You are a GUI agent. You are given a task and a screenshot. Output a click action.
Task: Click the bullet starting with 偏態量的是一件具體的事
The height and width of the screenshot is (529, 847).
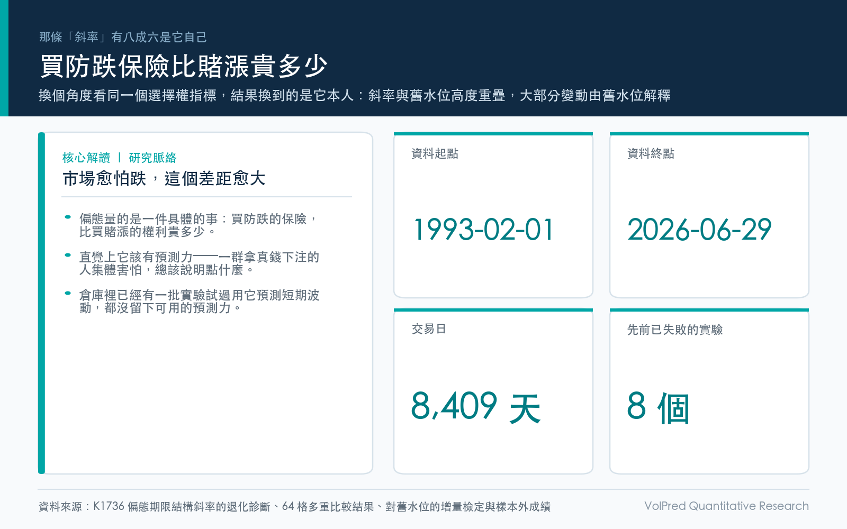199,225
